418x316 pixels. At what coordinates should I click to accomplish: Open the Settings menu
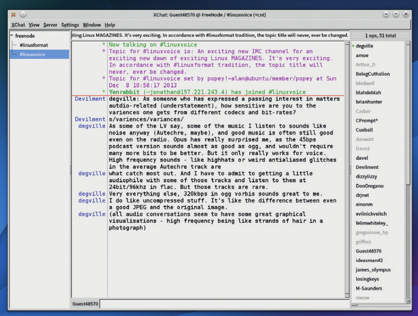pyautogui.click(x=70, y=25)
